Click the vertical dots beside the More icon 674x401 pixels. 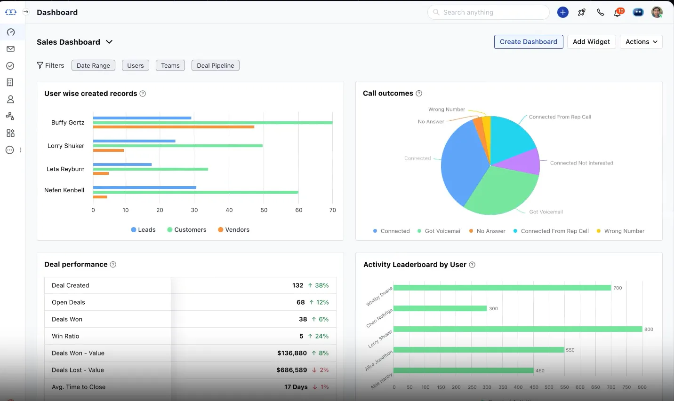(20, 150)
